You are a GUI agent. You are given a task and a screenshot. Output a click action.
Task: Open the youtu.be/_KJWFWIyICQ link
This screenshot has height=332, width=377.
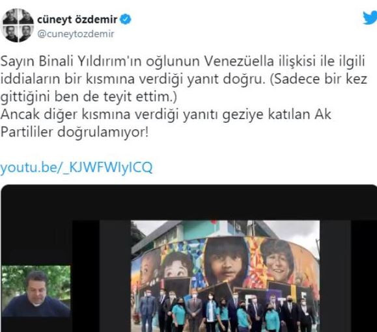point(76,167)
